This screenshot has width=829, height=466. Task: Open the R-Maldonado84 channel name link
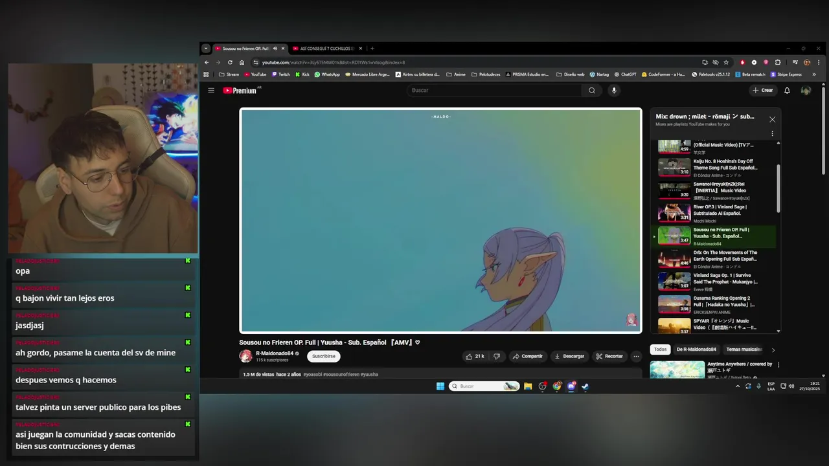275,353
